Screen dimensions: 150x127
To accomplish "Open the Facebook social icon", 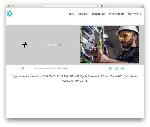I will 110,68.
